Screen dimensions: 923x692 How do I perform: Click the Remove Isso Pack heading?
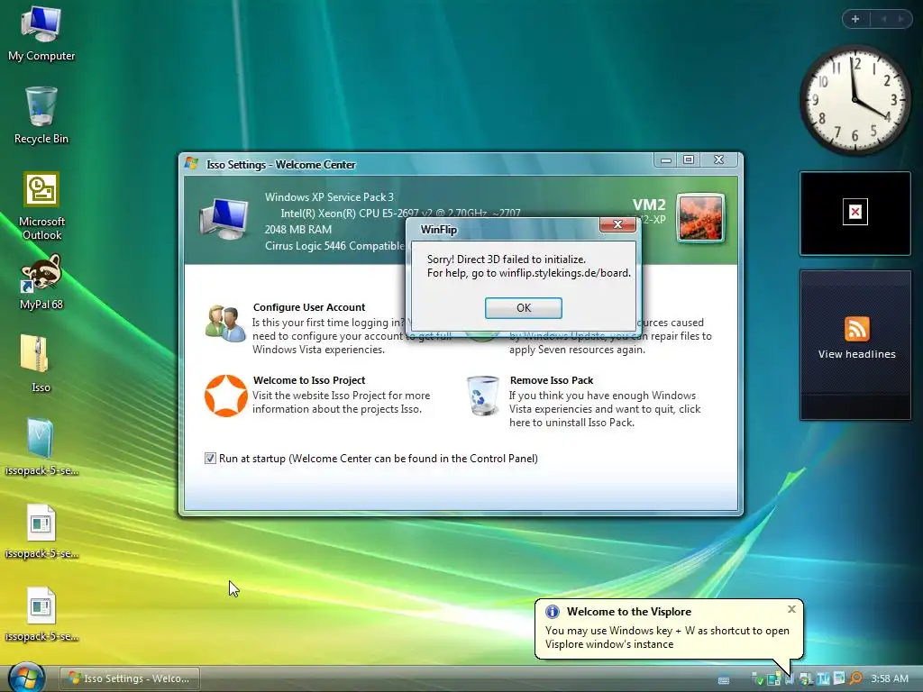(x=552, y=380)
